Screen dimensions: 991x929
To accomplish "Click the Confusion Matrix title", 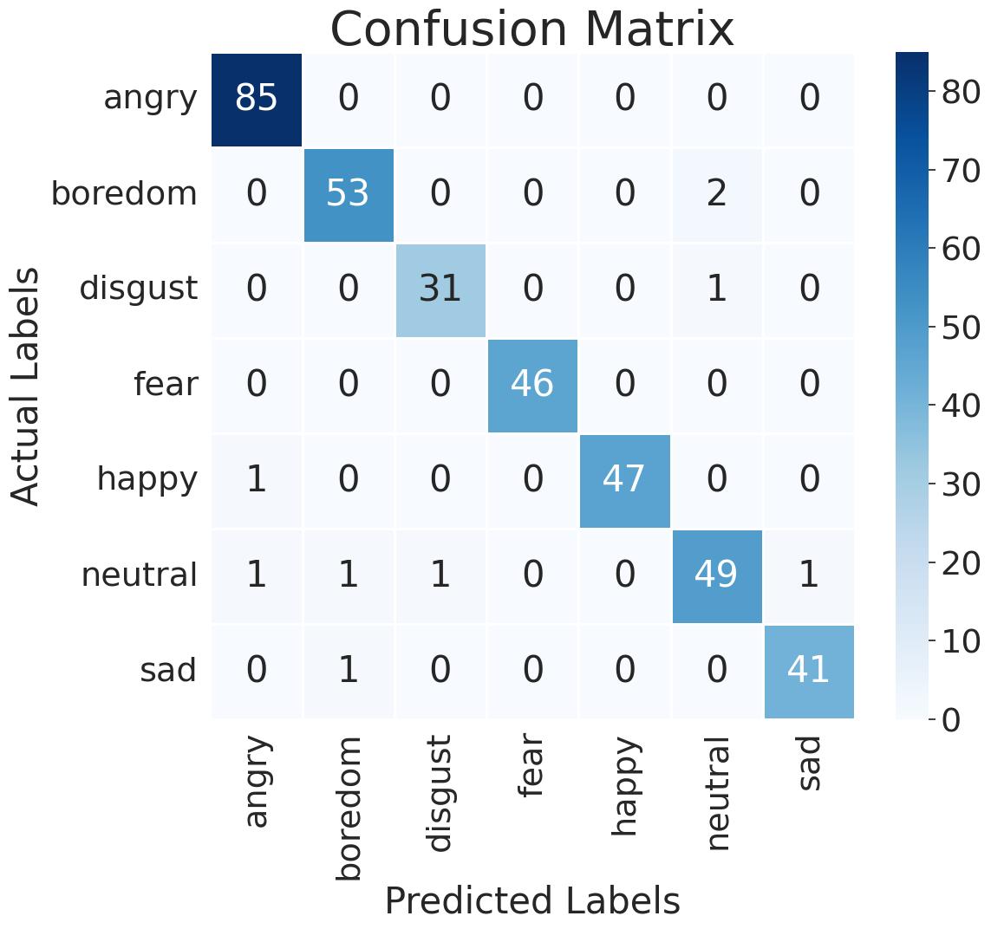I will point(532,29).
